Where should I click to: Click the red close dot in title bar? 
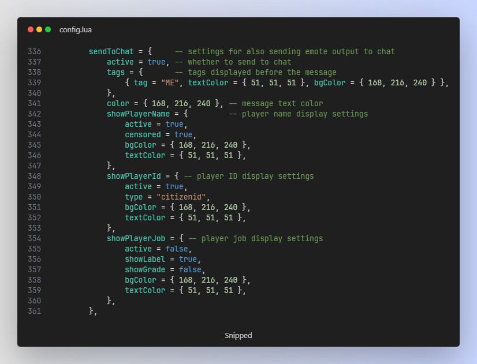[x=31, y=29]
